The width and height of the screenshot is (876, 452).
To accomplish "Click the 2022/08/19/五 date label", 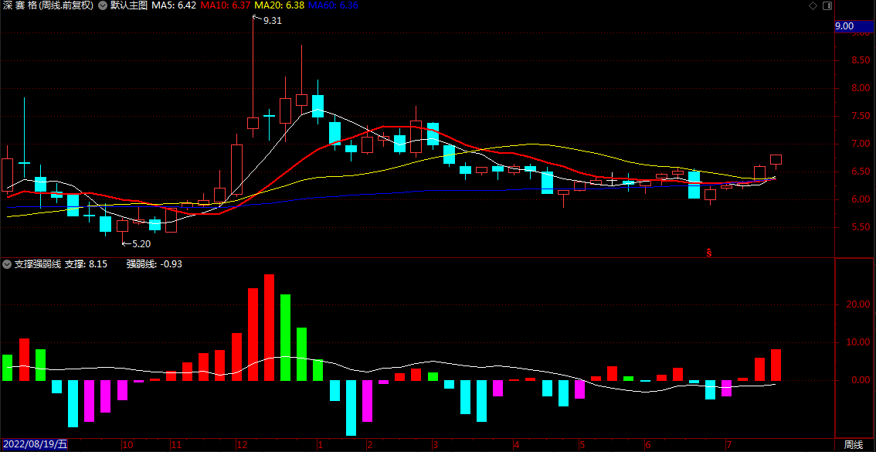I will point(34,445).
